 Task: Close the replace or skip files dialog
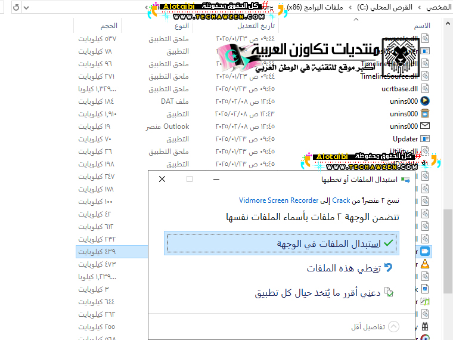coord(162,180)
